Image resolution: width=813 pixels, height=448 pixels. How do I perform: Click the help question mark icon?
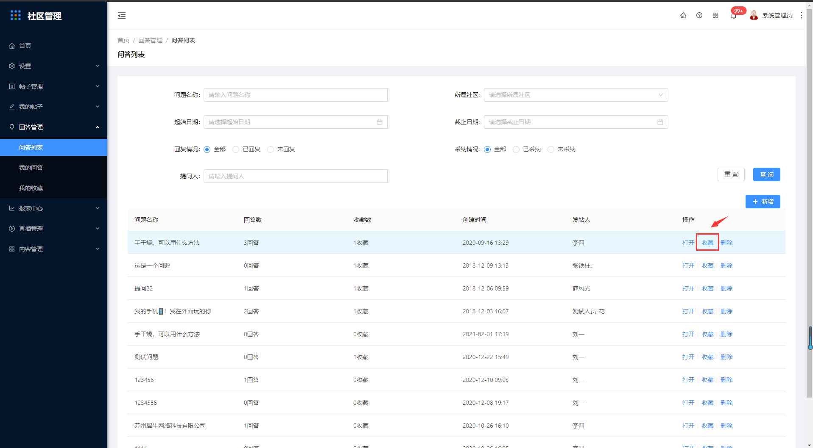tap(699, 15)
